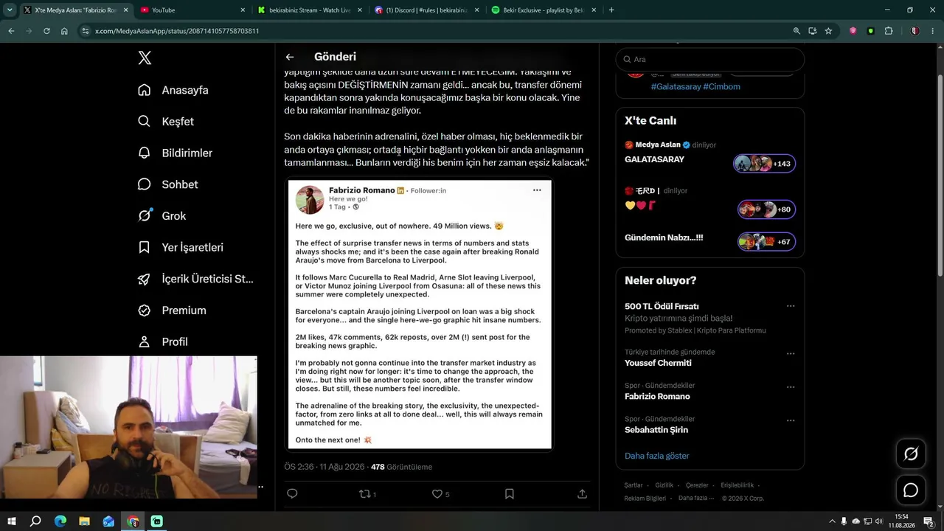Open more options for Youssef Chermiti trend

(791, 354)
